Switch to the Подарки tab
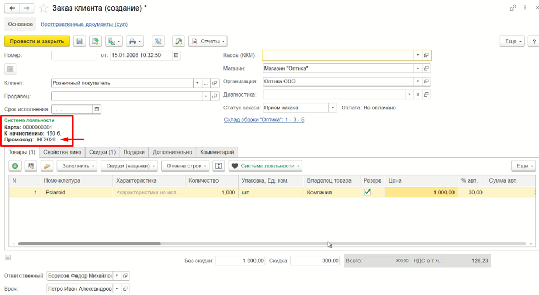 (134, 152)
